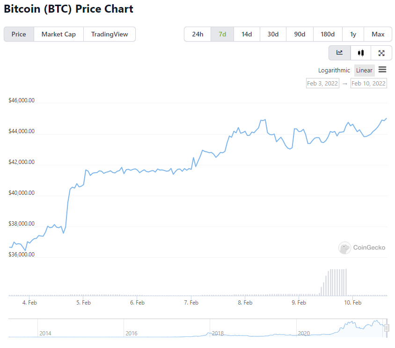Screen dimensions: 395x348
Task: Show Max price history
Action: [378, 34]
